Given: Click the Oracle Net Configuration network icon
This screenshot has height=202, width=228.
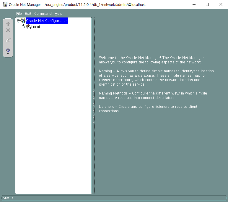Looking at the screenshot, I should (23, 20).
